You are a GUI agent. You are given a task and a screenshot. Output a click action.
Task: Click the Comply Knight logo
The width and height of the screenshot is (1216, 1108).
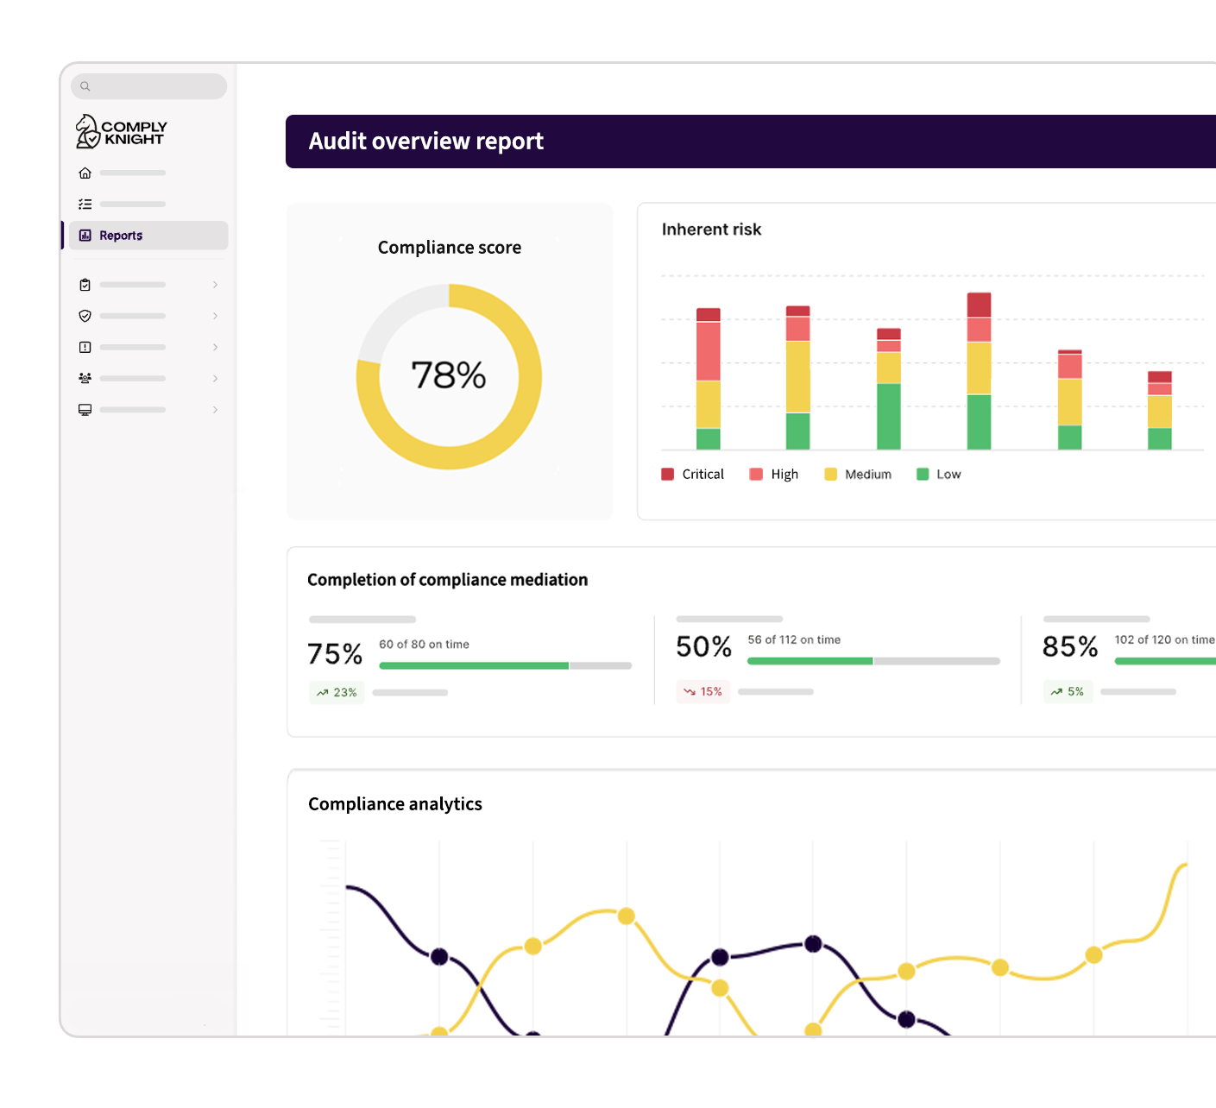(122, 132)
